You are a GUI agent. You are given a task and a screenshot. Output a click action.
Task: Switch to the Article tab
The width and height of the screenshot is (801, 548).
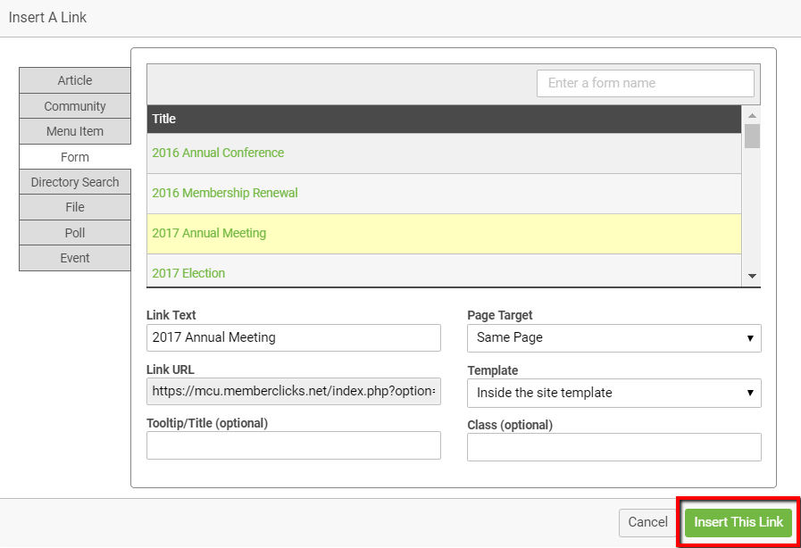click(75, 80)
